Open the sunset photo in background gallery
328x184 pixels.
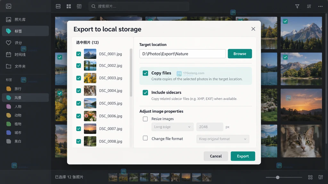pos(301,105)
